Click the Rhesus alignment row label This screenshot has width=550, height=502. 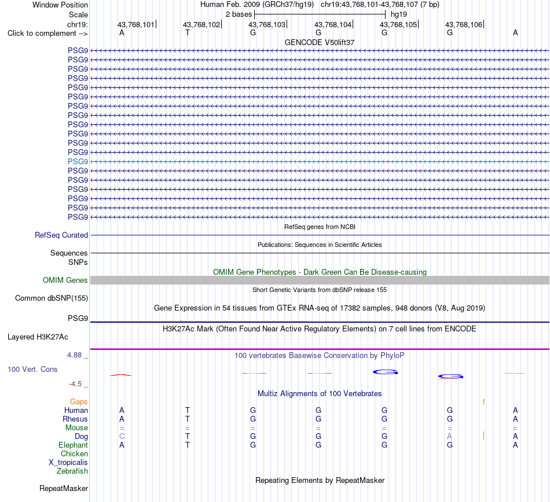(x=75, y=419)
